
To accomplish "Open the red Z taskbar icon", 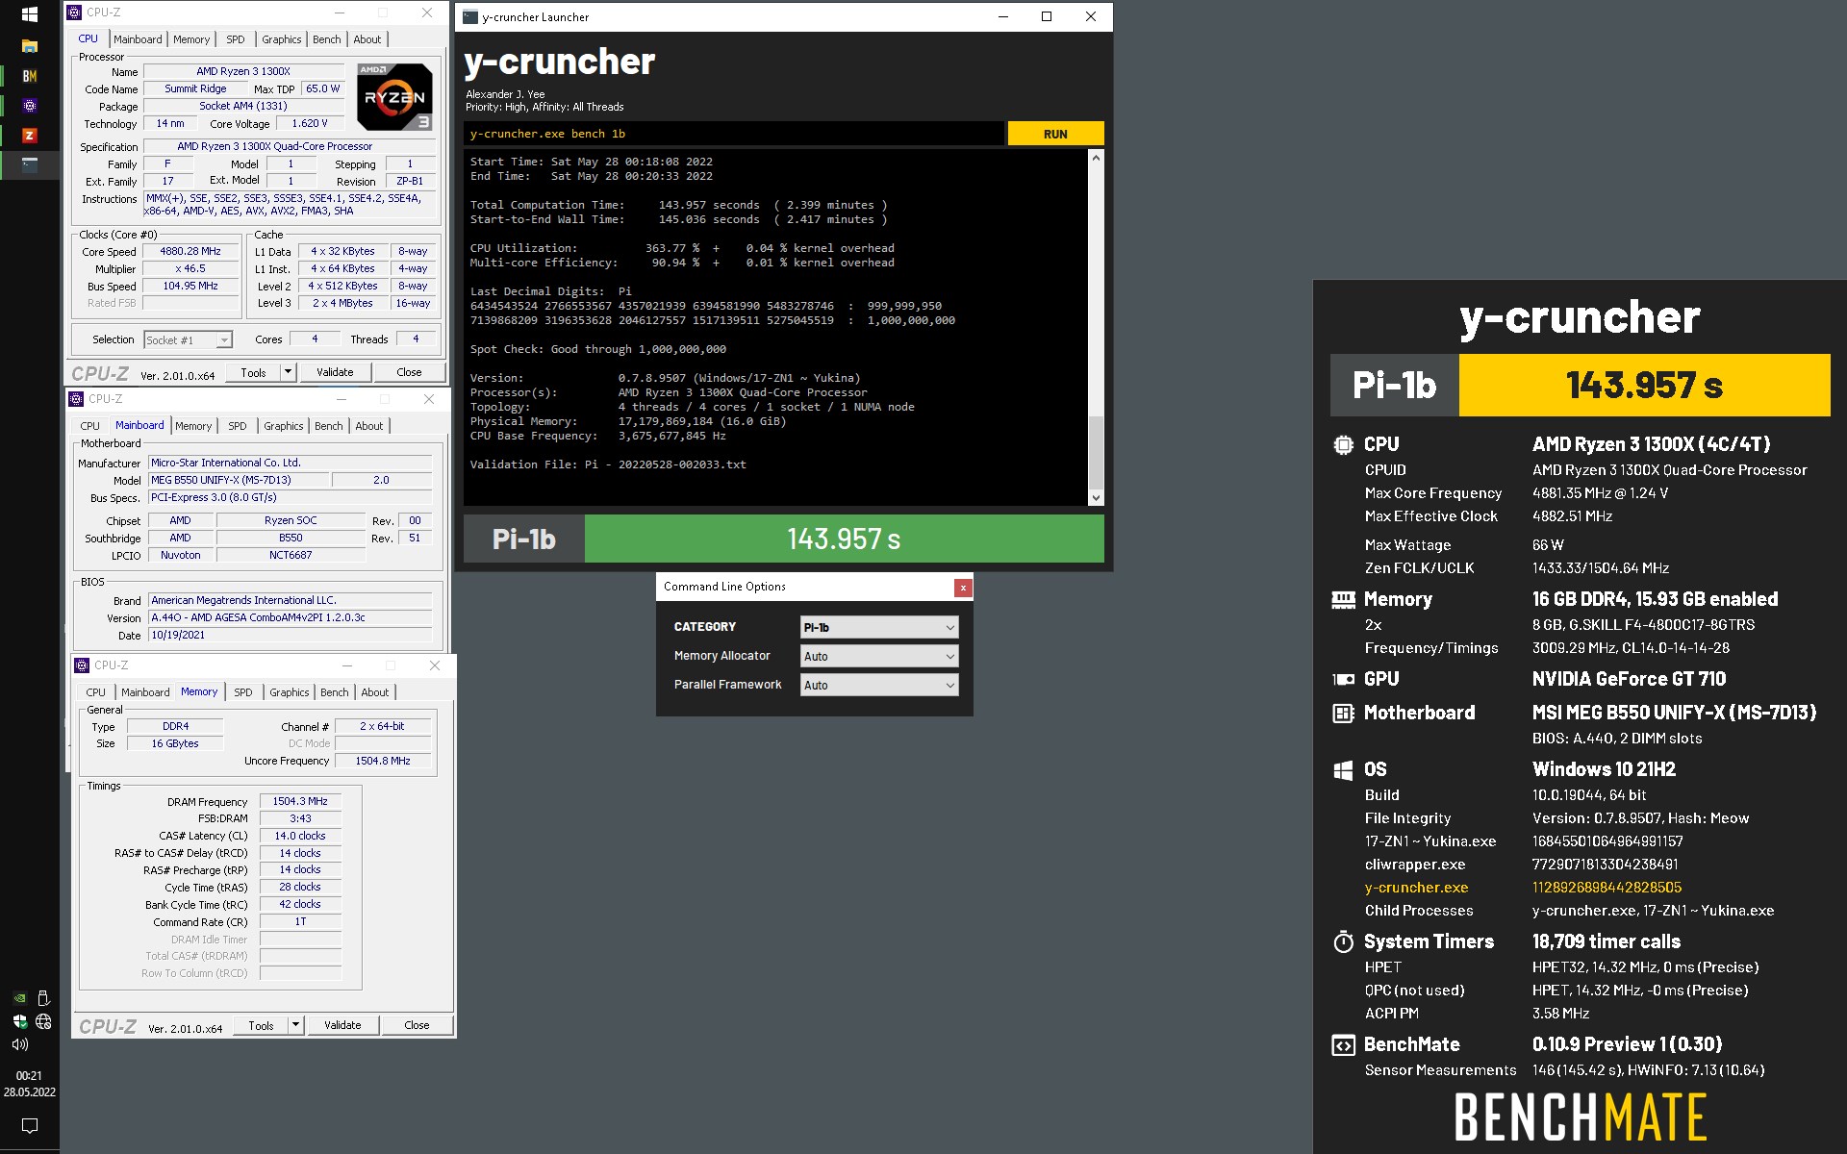I will 29,136.
